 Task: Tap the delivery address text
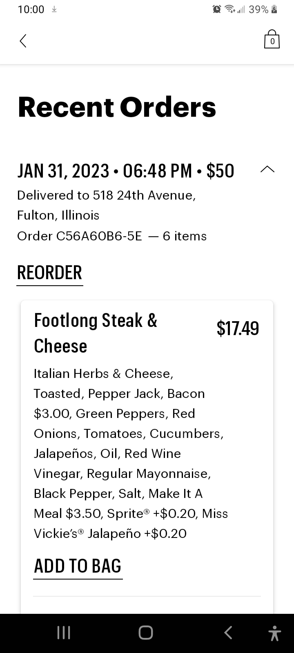(x=106, y=205)
